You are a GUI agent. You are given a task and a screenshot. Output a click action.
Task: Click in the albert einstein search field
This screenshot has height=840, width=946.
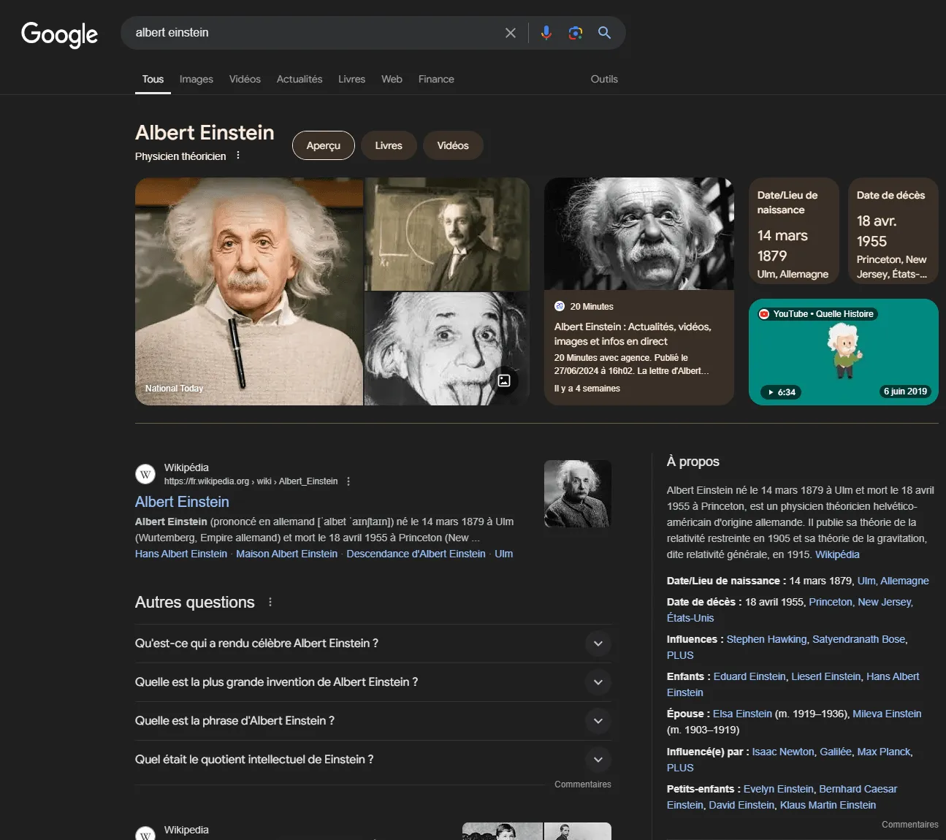point(314,33)
